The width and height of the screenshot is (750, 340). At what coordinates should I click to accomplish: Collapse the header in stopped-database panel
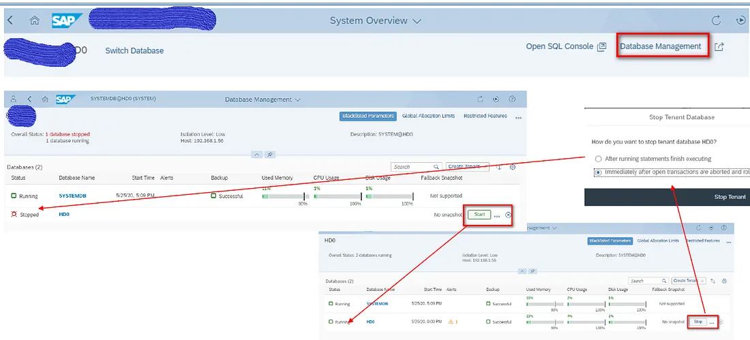pos(257,155)
